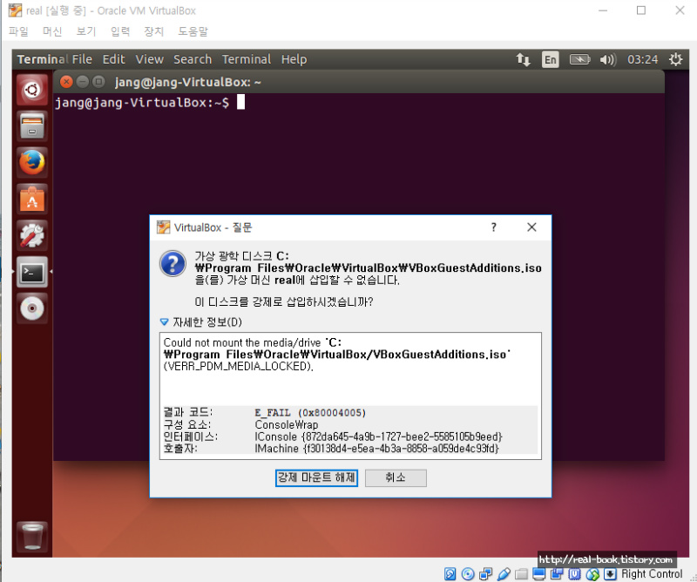Click the network adapters status icon
Screen dimensions: 697x582
pos(485,574)
